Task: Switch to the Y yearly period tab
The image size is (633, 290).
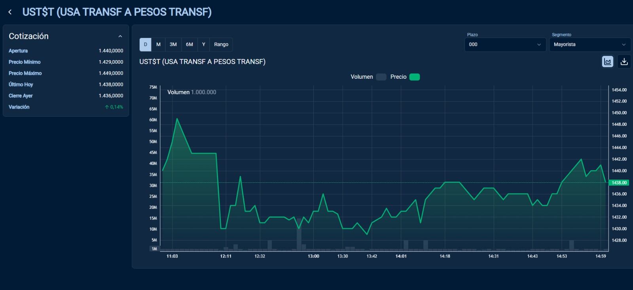Action: click(x=203, y=44)
